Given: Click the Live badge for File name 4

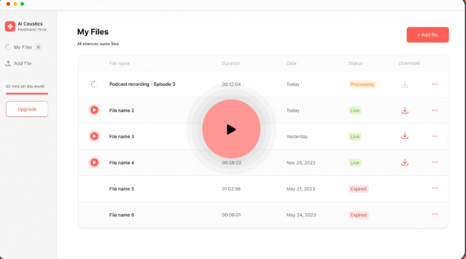Looking at the screenshot, I should 355,163.
